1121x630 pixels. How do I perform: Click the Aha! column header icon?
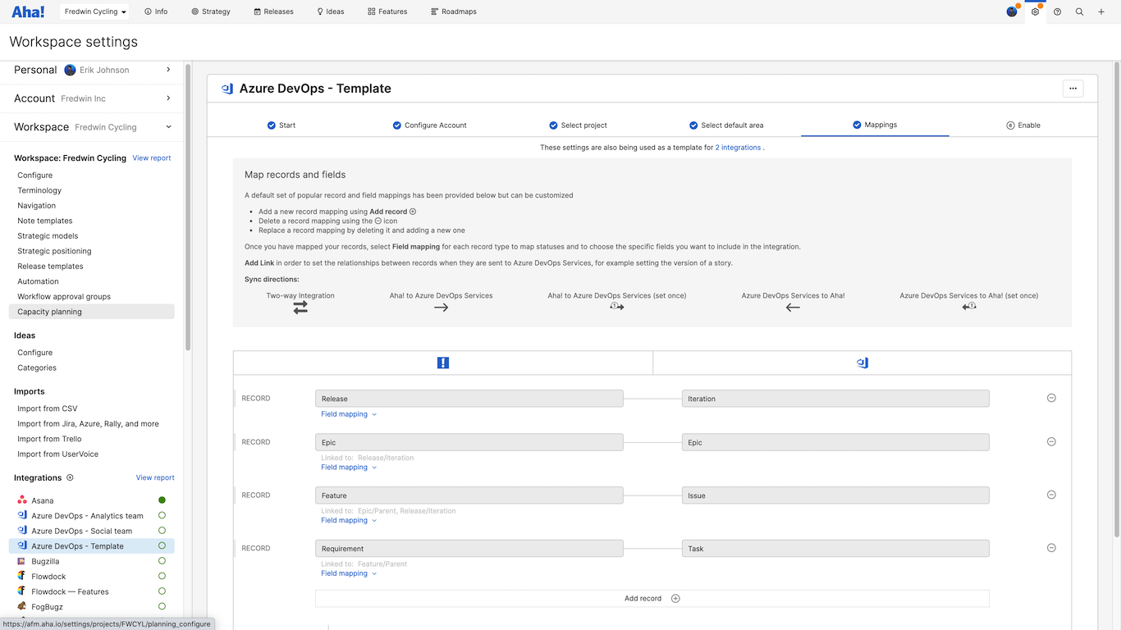click(x=443, y=363)
